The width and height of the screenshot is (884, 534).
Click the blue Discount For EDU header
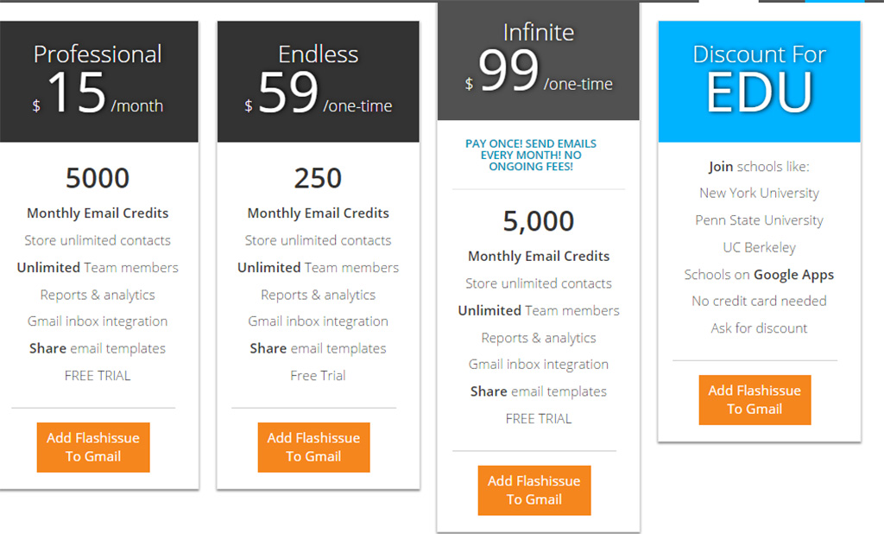click(759, 81)
